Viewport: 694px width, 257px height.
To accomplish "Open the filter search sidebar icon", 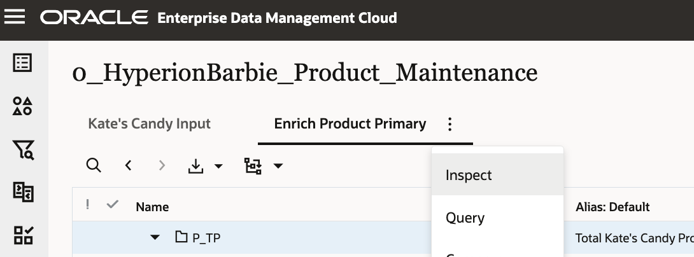I will (x=23, y=149).
